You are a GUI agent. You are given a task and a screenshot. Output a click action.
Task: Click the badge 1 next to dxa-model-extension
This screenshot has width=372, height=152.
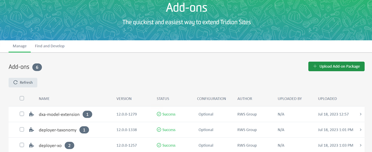tap(87, 115)
